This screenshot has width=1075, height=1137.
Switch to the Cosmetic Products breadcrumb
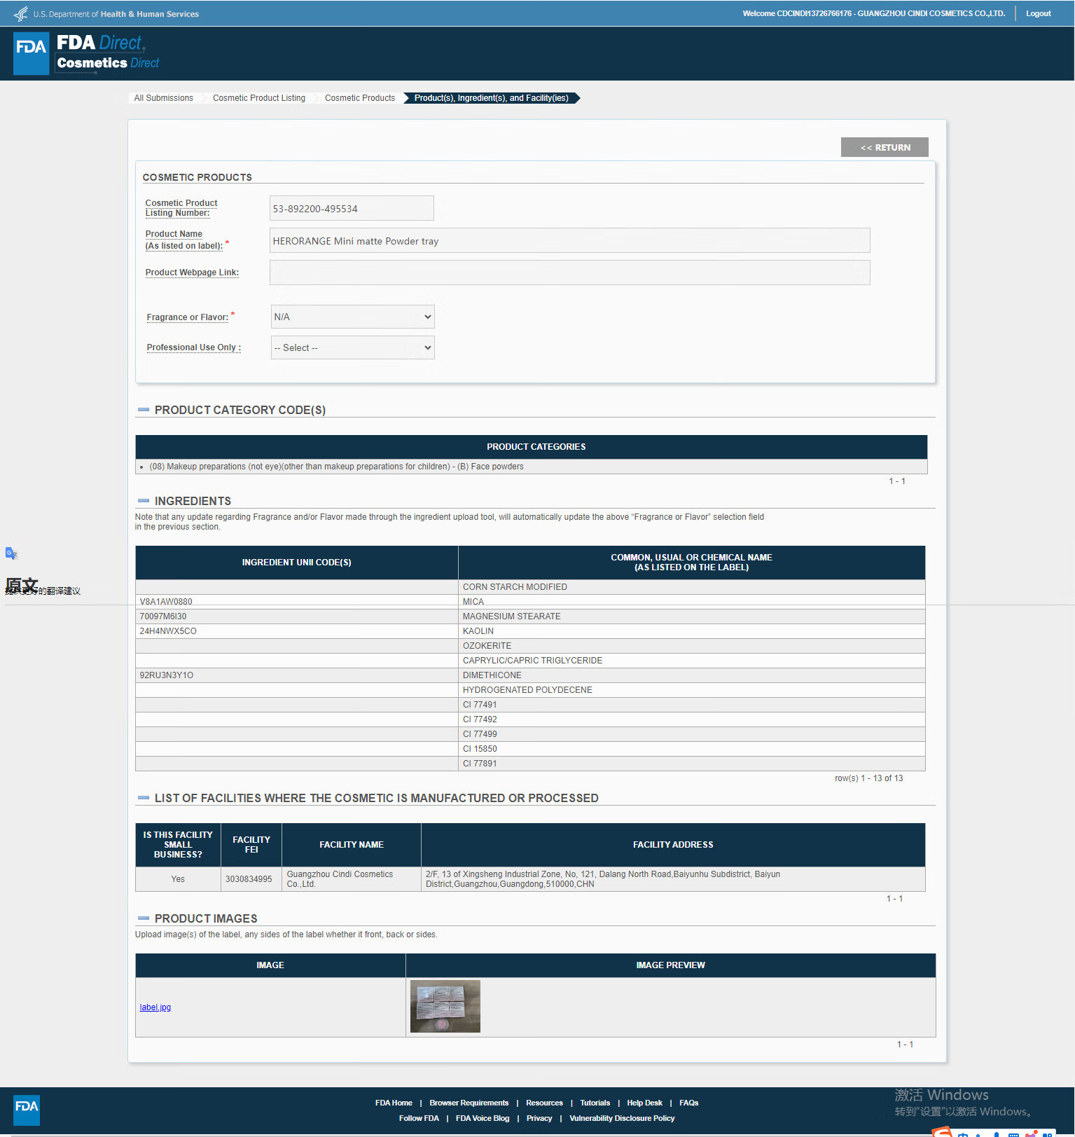coord(359,98)
